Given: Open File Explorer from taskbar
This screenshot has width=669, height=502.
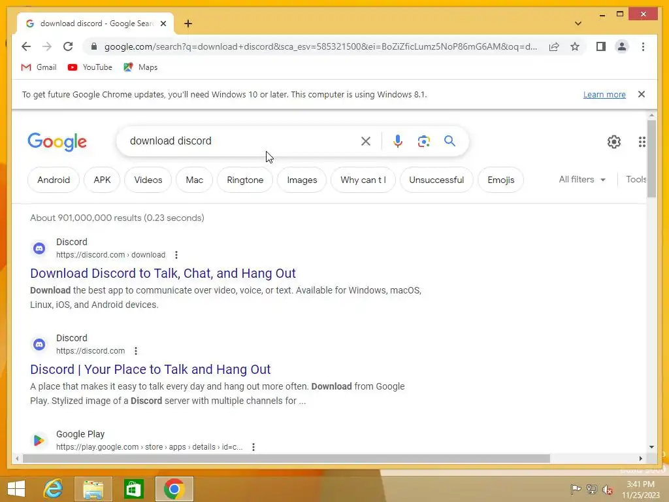Looking at the screenshot, I should 93,489.
